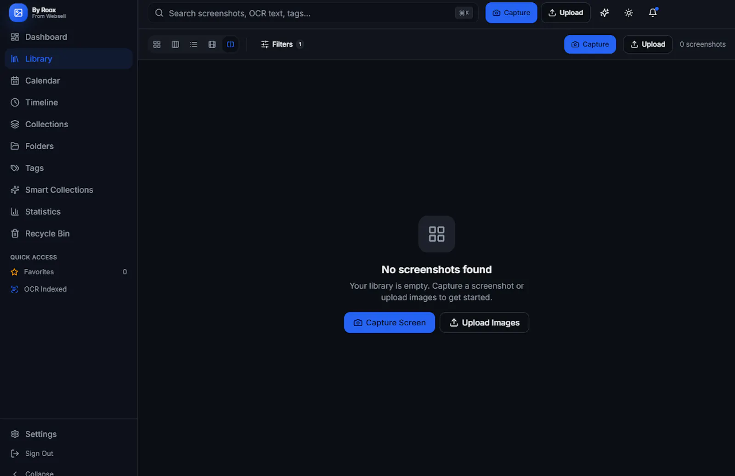Click Capture next to screenshot counter

590,44
